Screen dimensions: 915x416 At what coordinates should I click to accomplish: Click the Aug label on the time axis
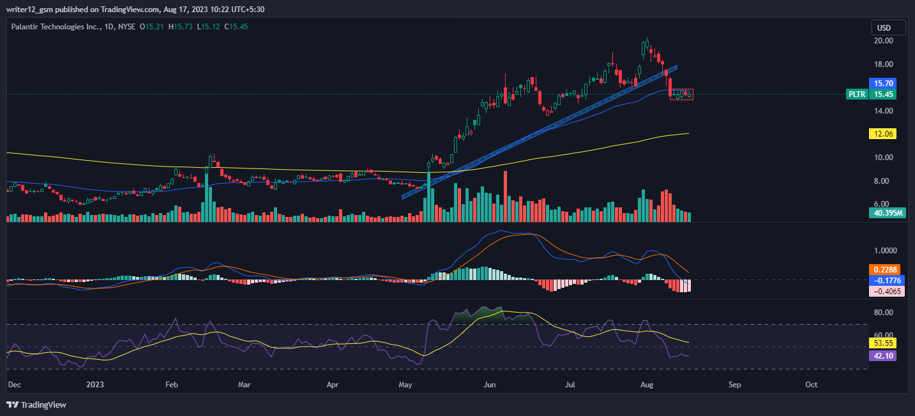pyautogui.click(x=647, y=385)
